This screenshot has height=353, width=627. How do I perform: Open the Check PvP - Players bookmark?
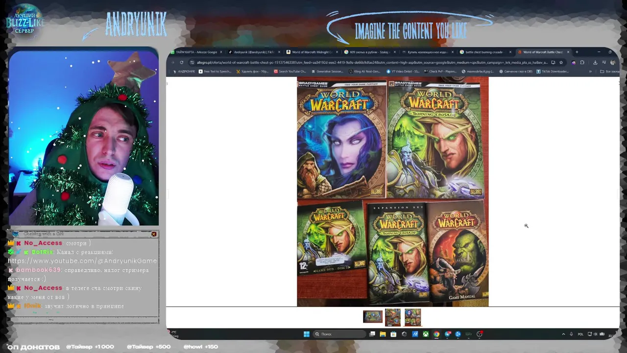[x=441, y=72]
